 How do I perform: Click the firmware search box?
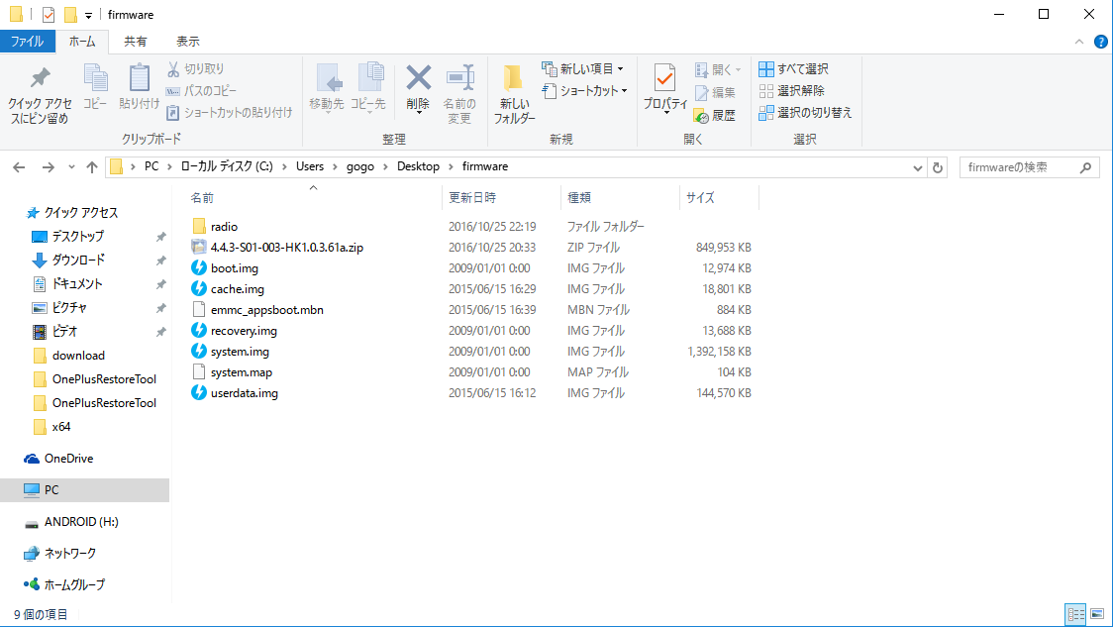coord(1029,167)
